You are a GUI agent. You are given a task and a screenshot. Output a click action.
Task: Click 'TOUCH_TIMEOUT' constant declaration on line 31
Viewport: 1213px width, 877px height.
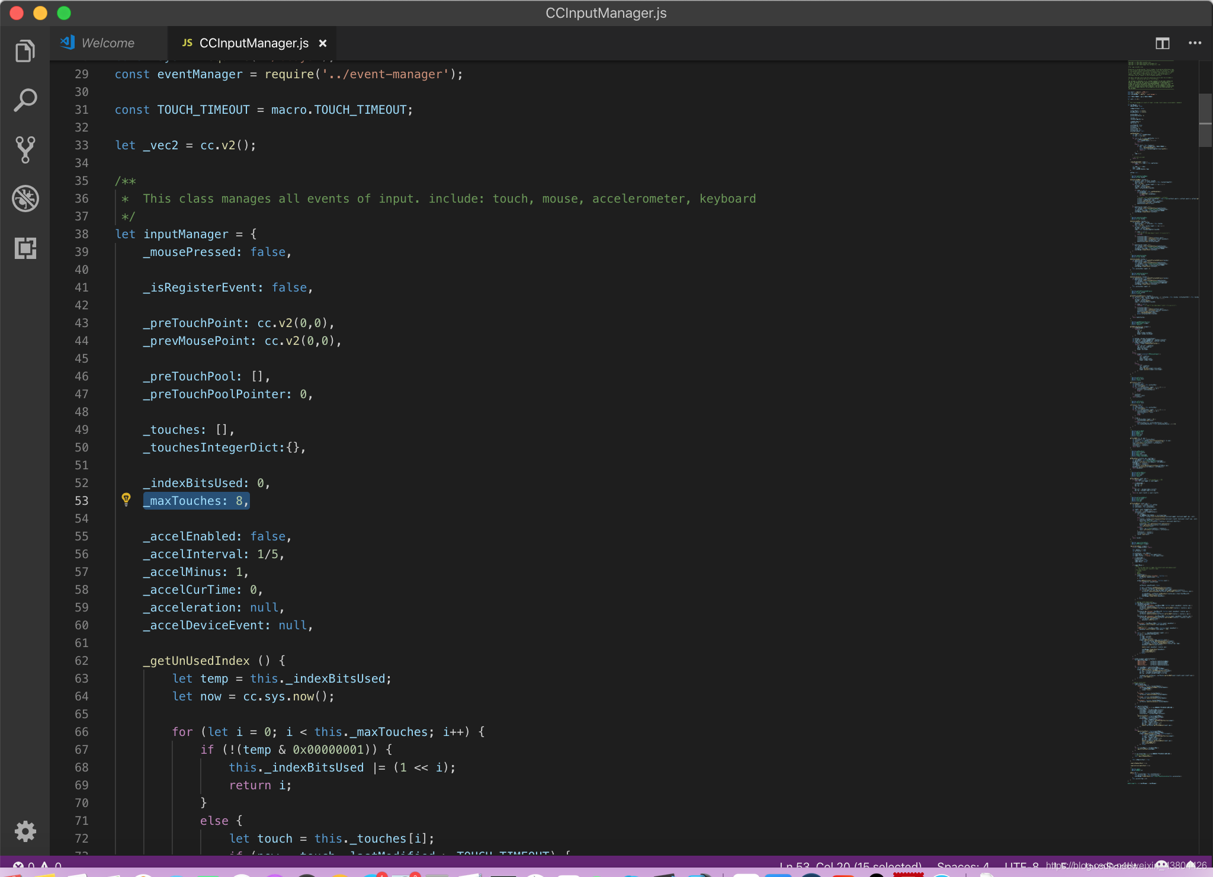click(x=203, y=110)
